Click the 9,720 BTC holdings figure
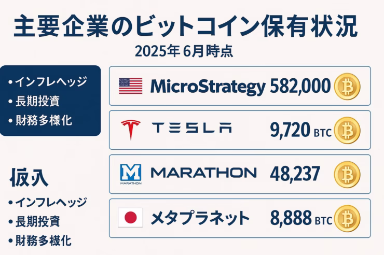The height and width of the screenshot is (255, 384). point(301,131)
